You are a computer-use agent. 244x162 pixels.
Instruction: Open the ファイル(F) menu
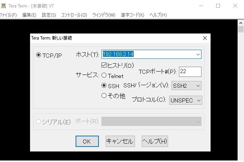coord(8,15)
